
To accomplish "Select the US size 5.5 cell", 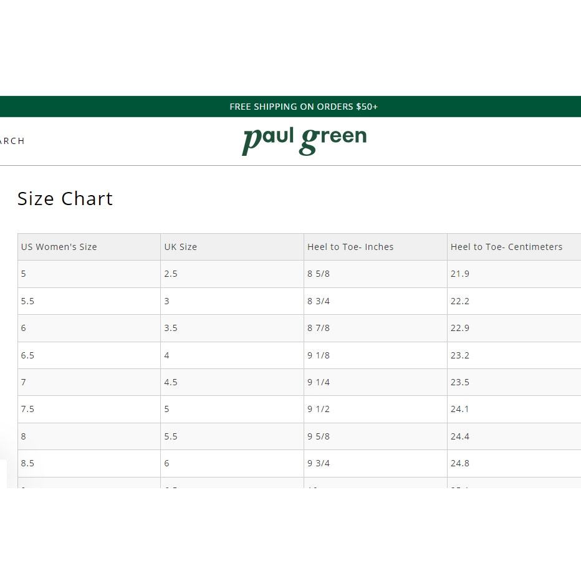I will [89, 301].
